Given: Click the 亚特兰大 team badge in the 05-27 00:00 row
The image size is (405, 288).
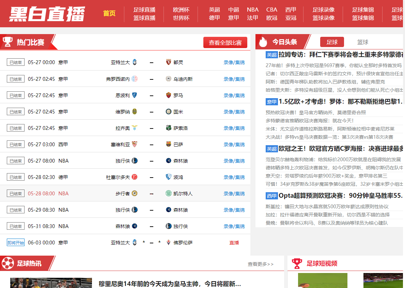Looking at the screenshot, I should tap(135, 62).
